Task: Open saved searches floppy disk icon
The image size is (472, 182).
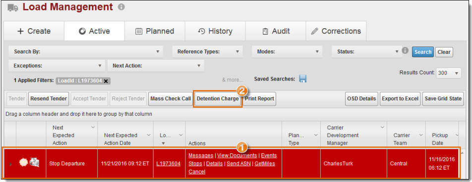Action: point(303,79)
